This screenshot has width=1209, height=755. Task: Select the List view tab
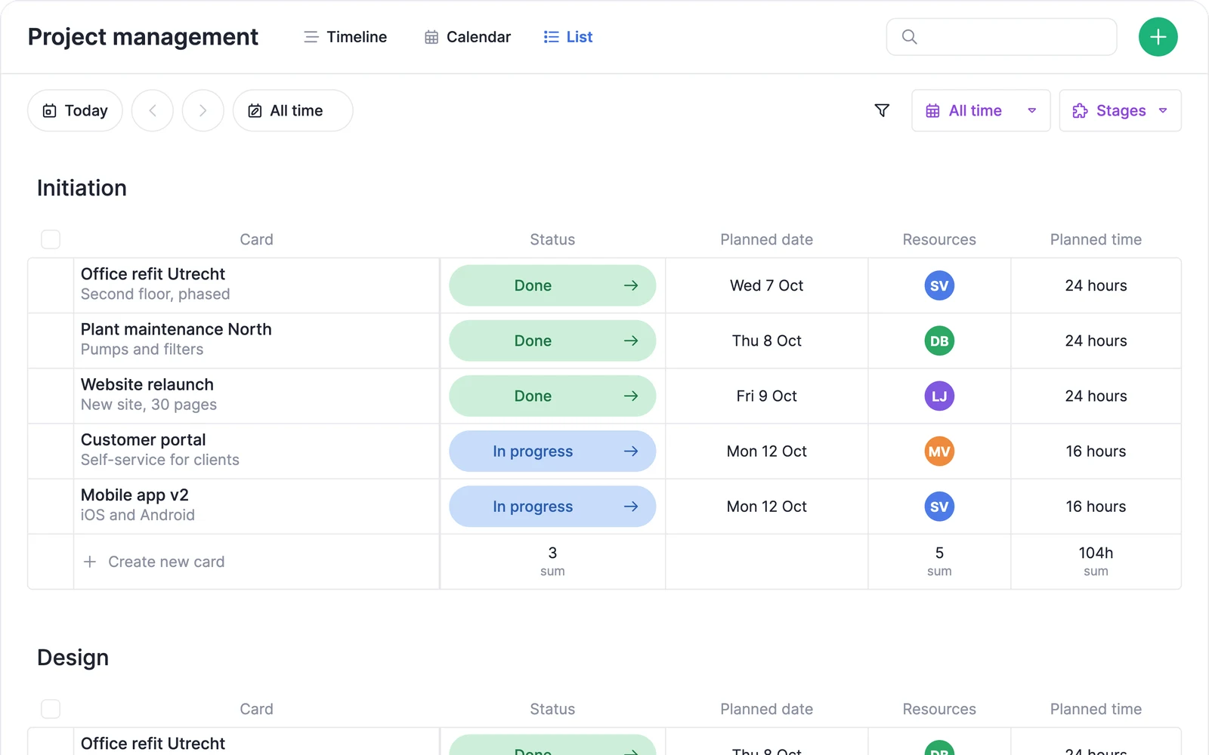[x=568, y=37]
